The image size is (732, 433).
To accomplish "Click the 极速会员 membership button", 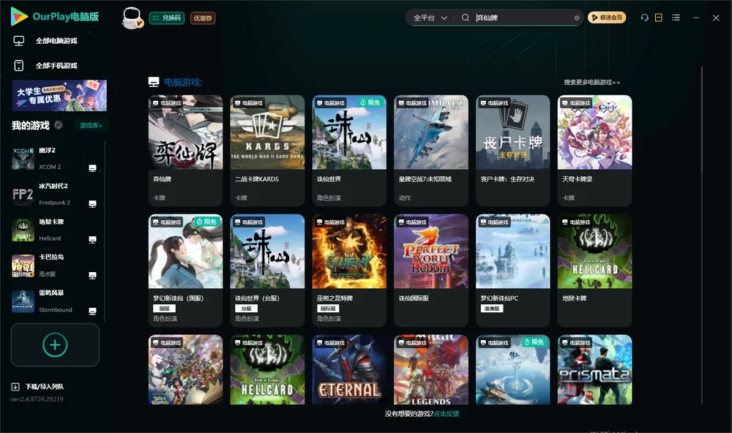I will pyautogui.click(x=606, y=18).
